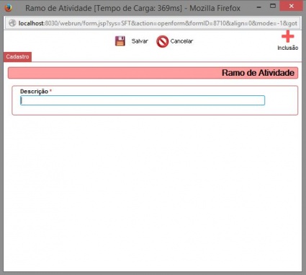Select the Inclusão label under the plus
The height and width of the screenshot is (275, 306).
pos(288,48)
